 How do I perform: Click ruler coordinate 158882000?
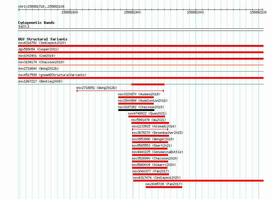click(x=195, y=12)
